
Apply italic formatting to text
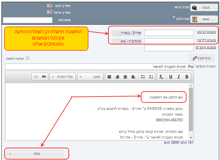[179, 77]
